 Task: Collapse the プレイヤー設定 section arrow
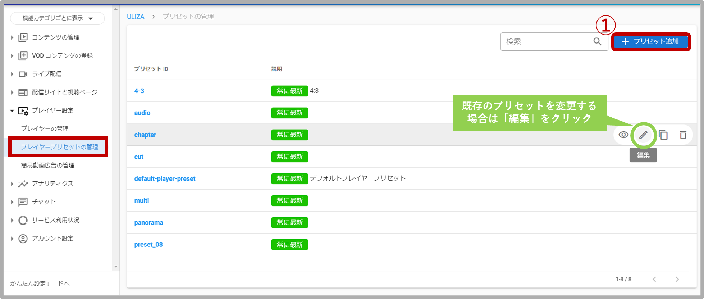click(12, 110)
